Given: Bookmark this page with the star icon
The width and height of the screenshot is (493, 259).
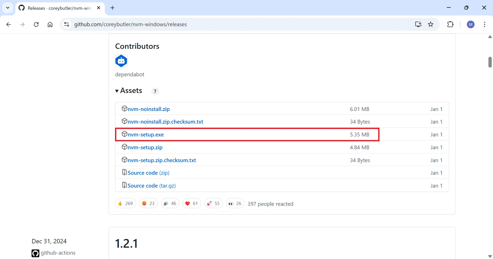Looking at the screenshot, I should pos(431,24).
